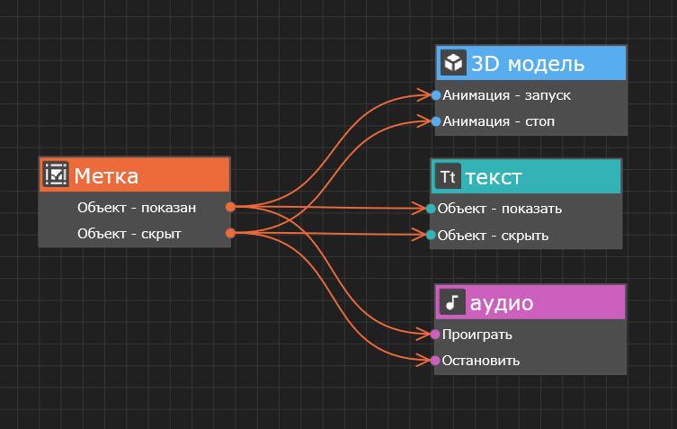Click the Объект - скрыт label text
The height and width of the screenshot is (429, 677).
click(129, 234)
